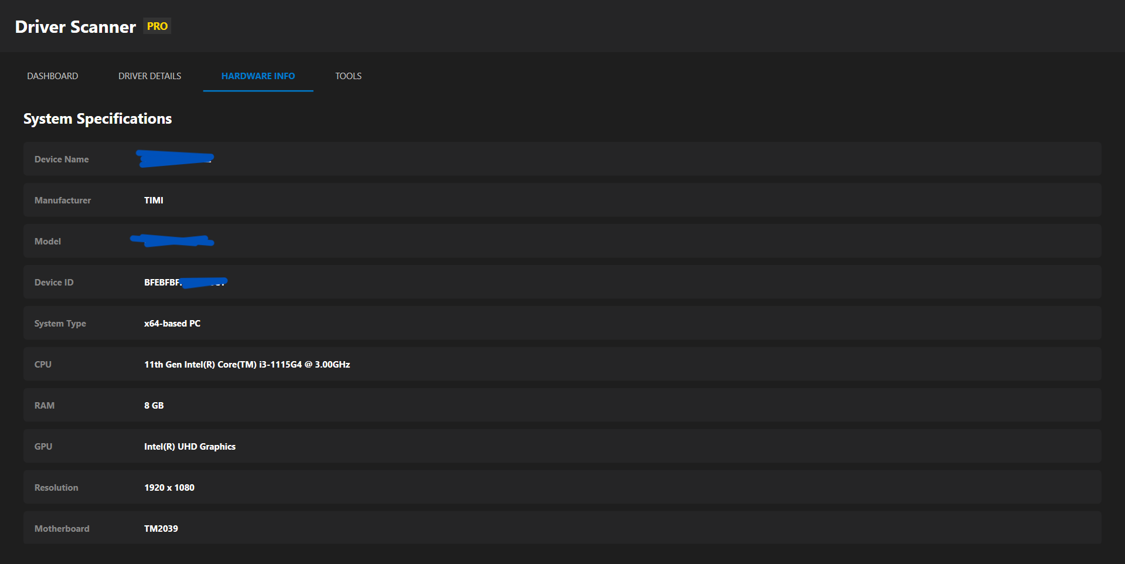Click the Driver Scanner title
The image size is (1125, 564).
click(x=75, y=27)
